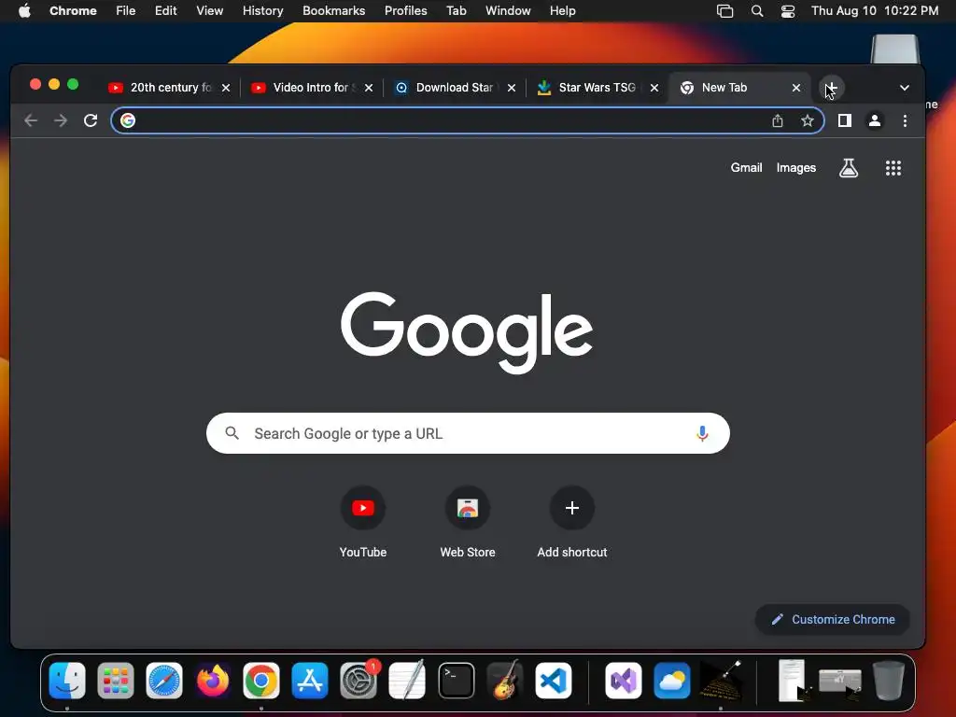Open the Gmail link
The height and width of the screenshot is (717, 956).
point(746,168)
